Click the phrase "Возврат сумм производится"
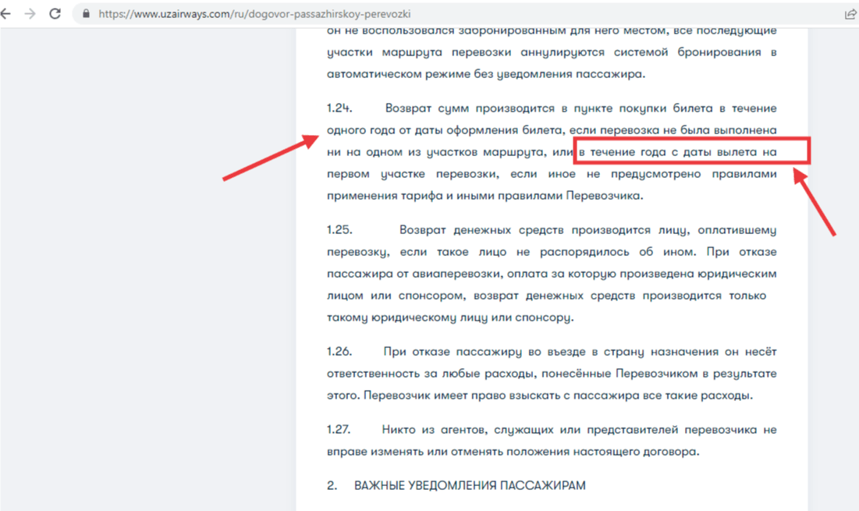This screenshot has width=859, height=511. pyautogui.click(x=470, y=108)
